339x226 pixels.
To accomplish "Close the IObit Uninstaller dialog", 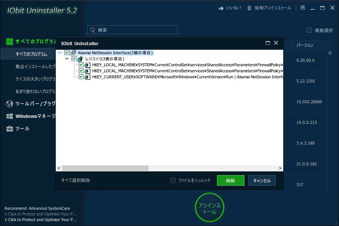I will pyautogui.click(x=276, y=43).
